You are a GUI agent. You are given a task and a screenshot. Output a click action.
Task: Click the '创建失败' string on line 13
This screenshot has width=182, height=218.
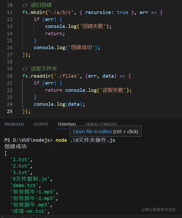click(x=93, y=26)
